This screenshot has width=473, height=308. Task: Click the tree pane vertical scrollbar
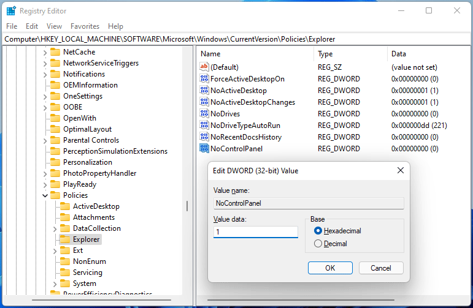(187, 206)
